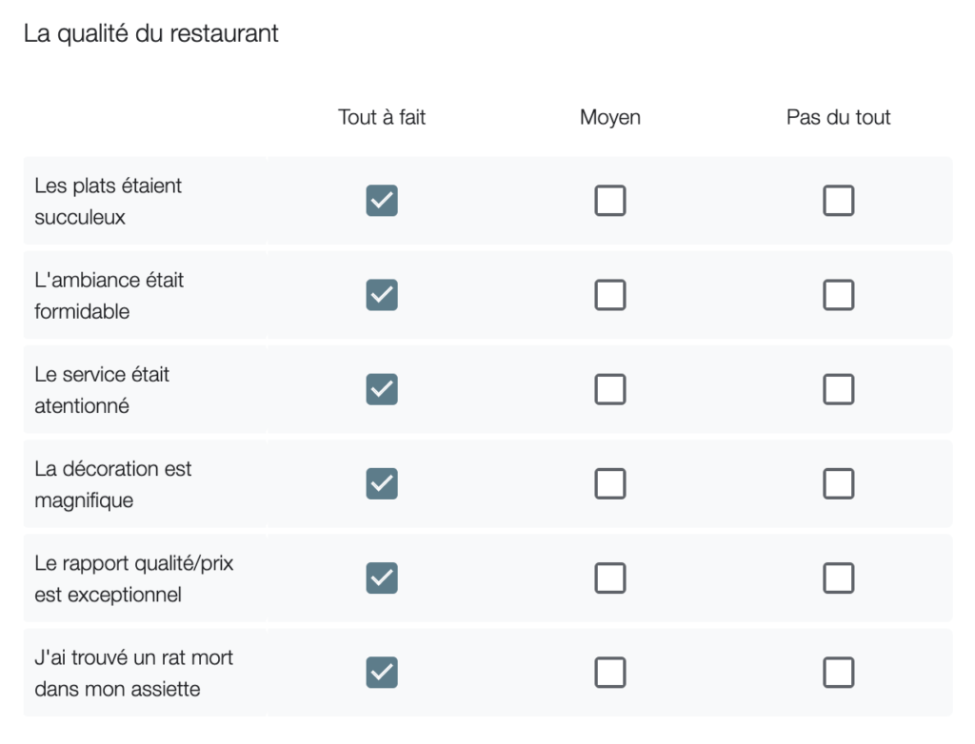Check 'Pas du tout' for La décoration est magnifique

[x=838, y=483]
